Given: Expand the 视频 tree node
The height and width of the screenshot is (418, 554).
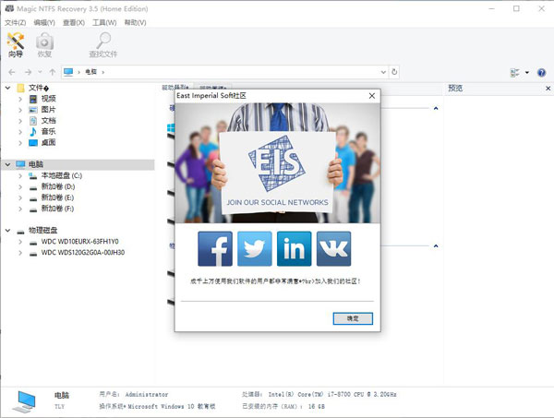Looking at the screenshot, I should [x=20, y=99].
